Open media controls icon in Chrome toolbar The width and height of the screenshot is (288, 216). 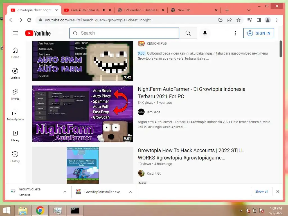(x=250, y=20)
